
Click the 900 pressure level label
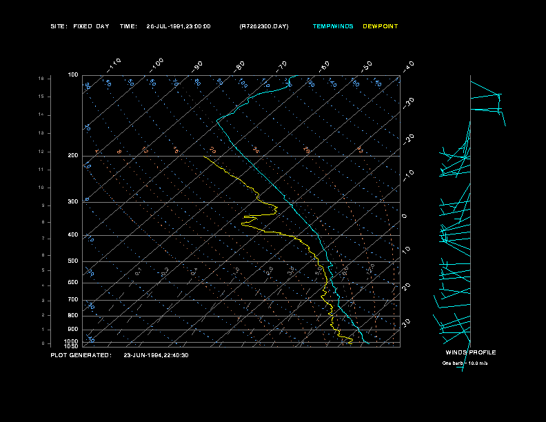coord(73,330)
